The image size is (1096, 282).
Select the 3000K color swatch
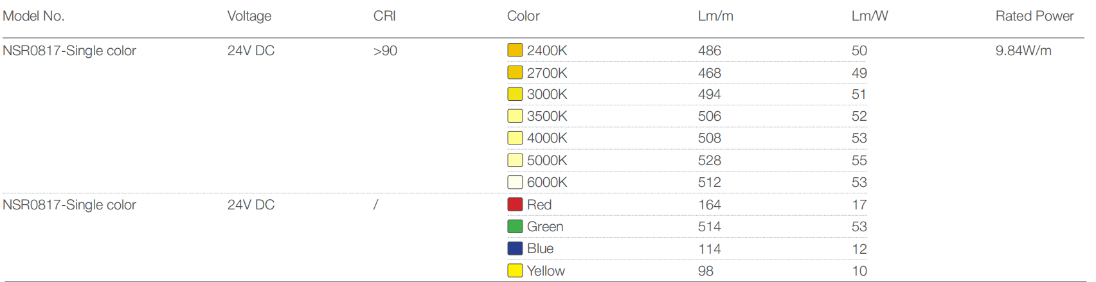click(515, 94)
